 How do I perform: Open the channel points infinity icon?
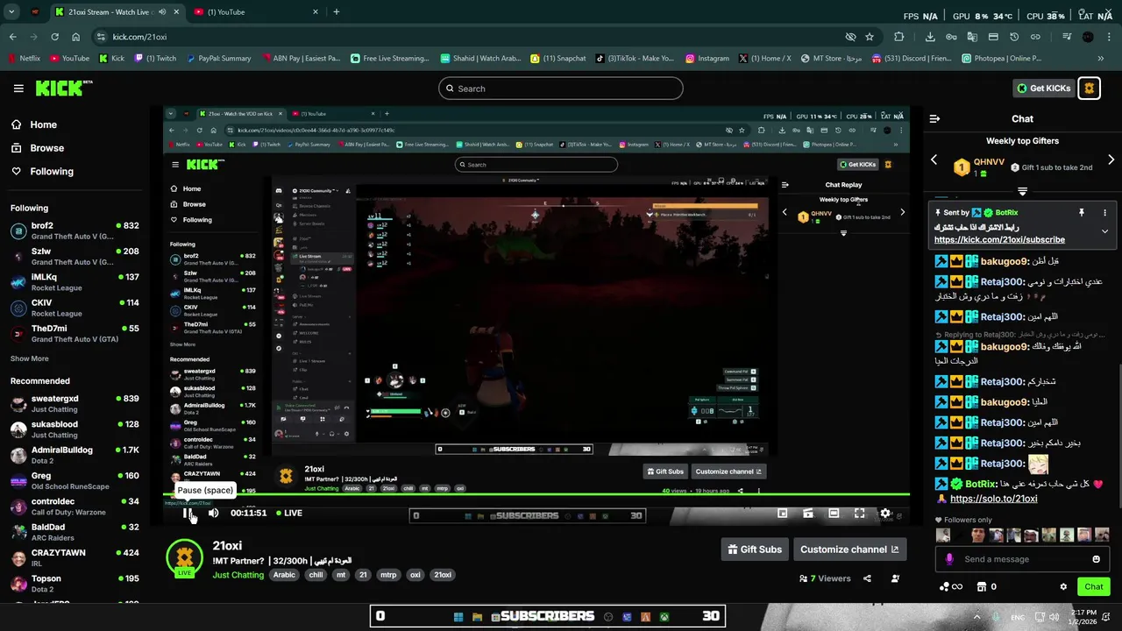pos(951,587)
